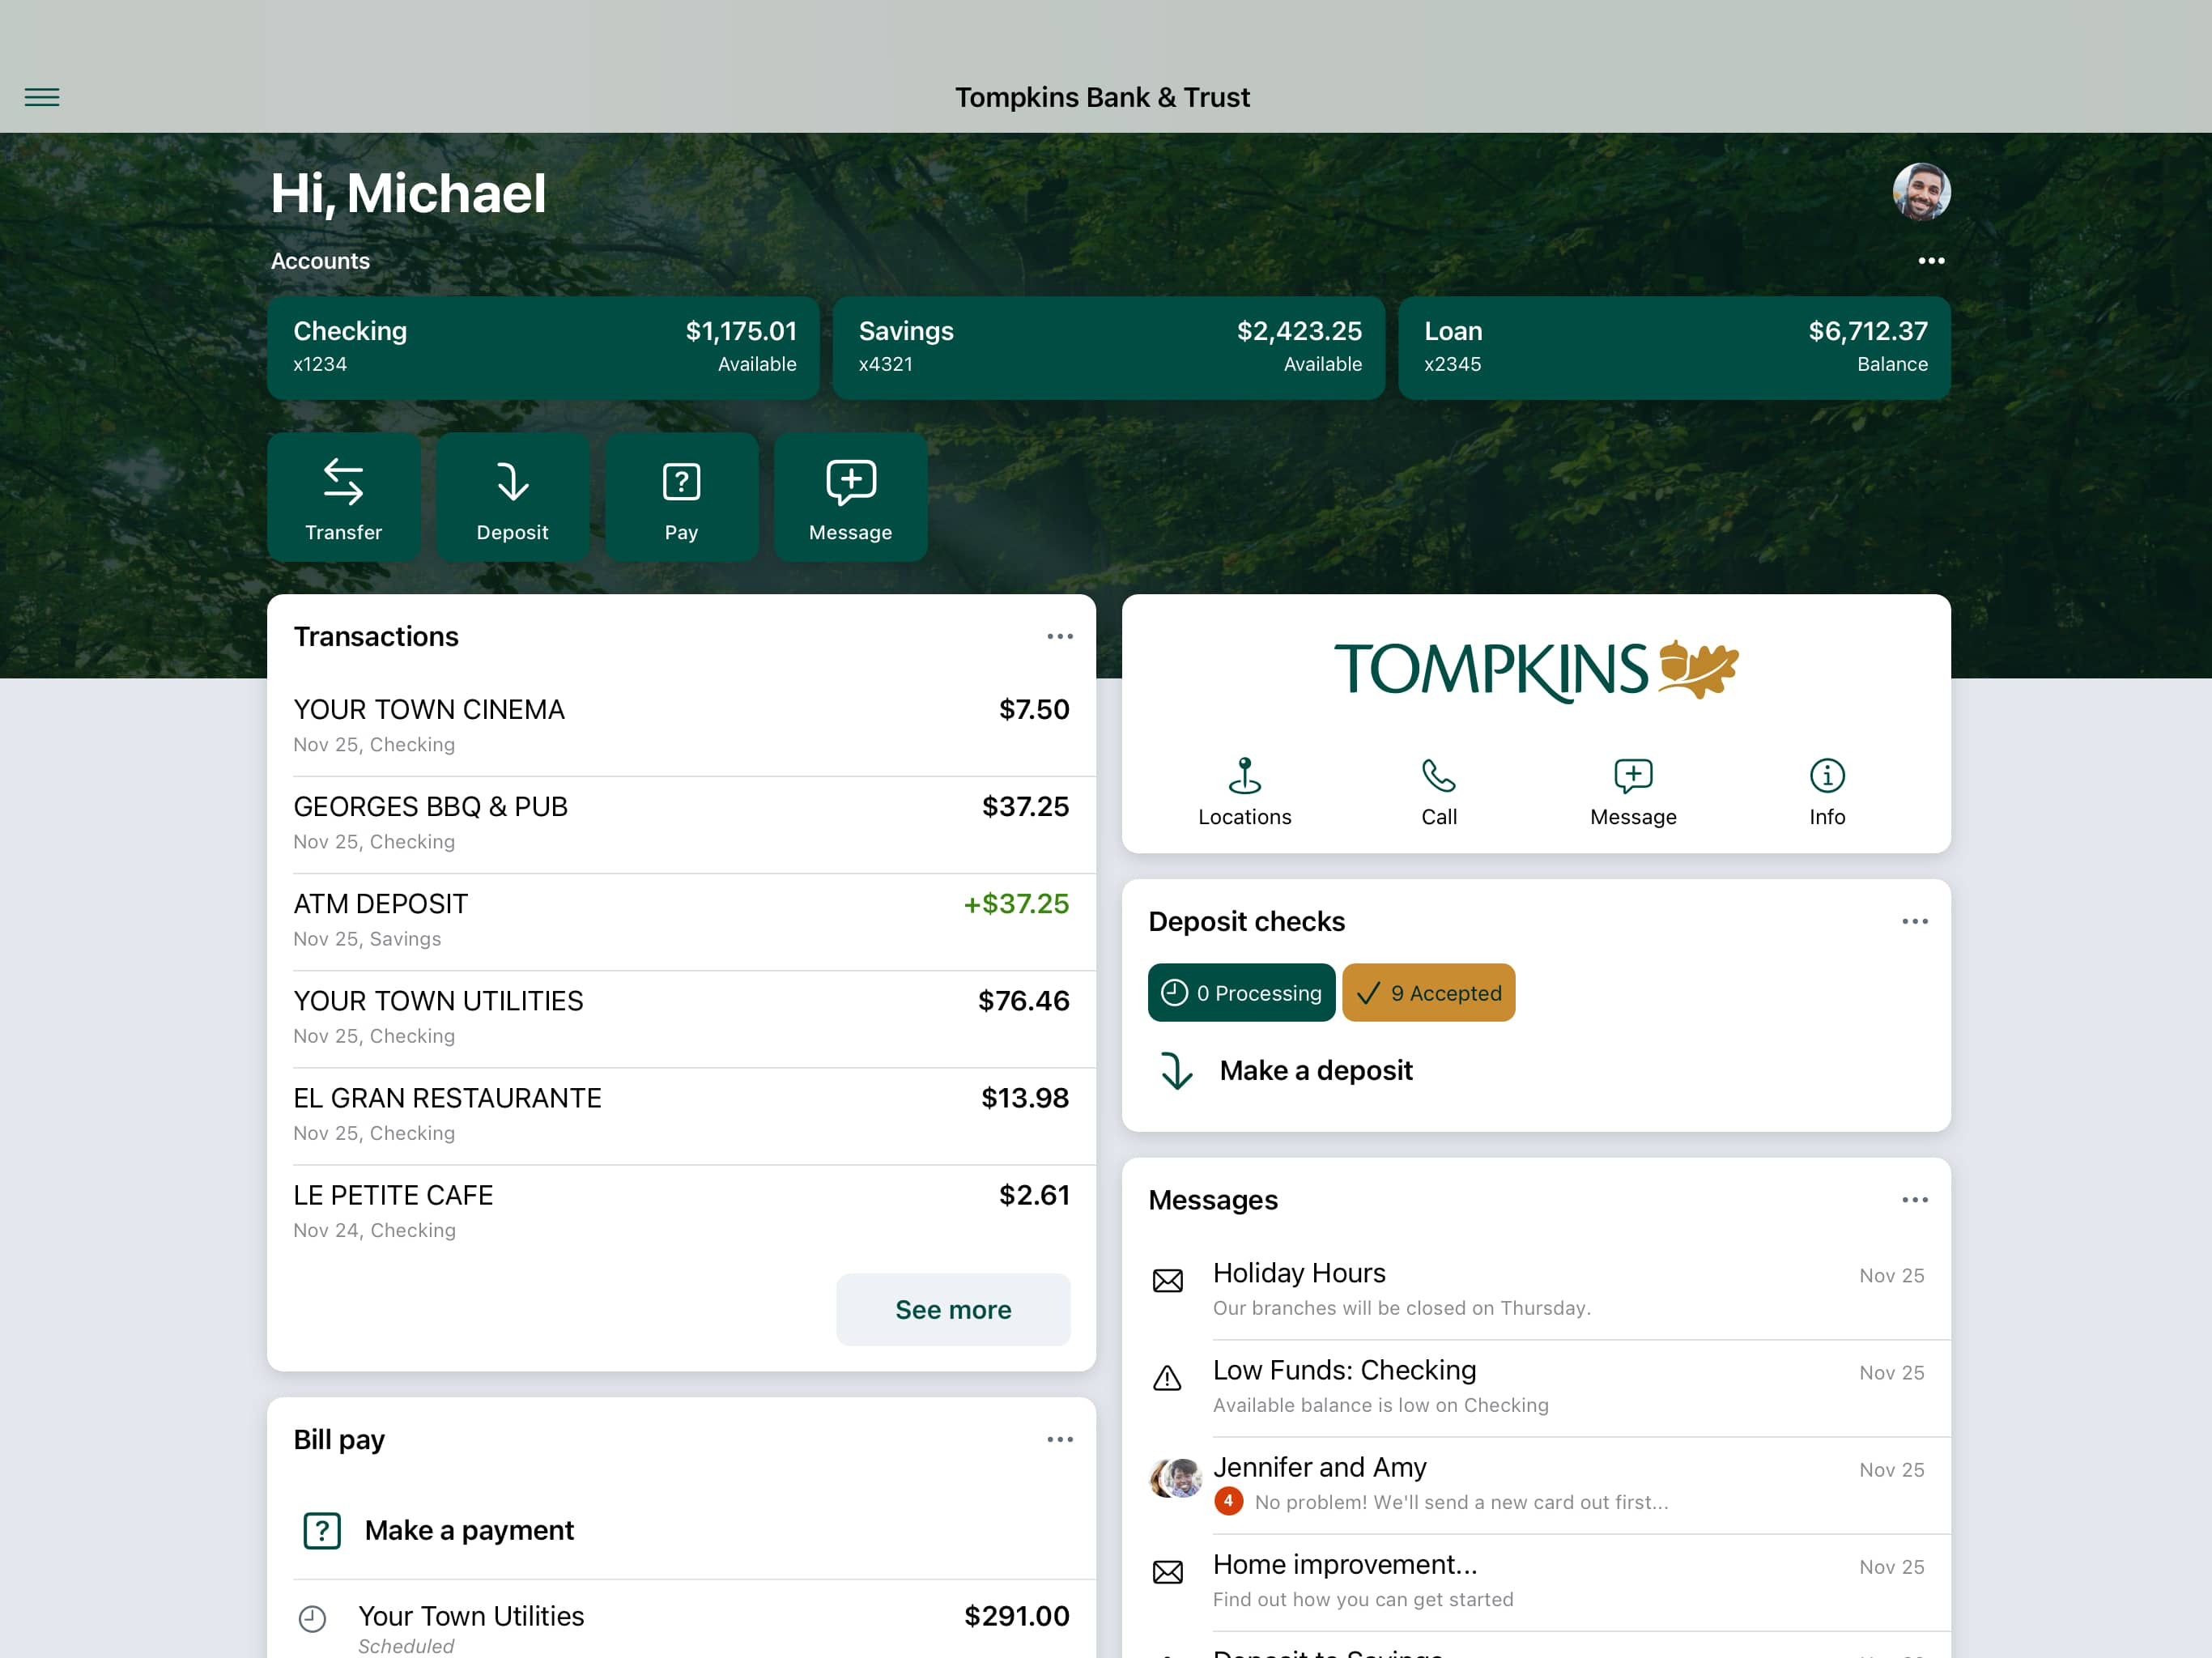Open the Accounts more options dots
The width and height of the screenshot is (2212, 1658).
(1931, 261)
